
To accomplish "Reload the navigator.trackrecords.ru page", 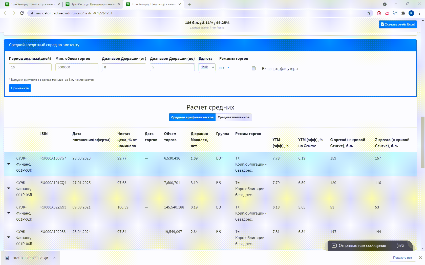I will pyautogui.click(x=22, y=13).
